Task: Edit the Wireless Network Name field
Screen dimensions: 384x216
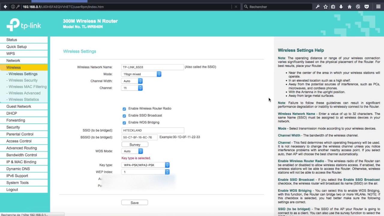Action: [153, 67]
